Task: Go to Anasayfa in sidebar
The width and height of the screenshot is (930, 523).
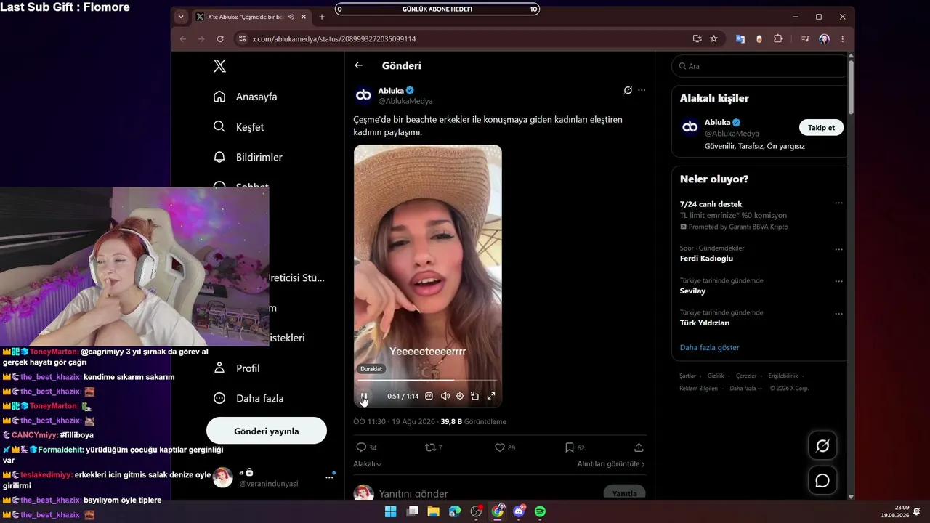Action: 246,97
